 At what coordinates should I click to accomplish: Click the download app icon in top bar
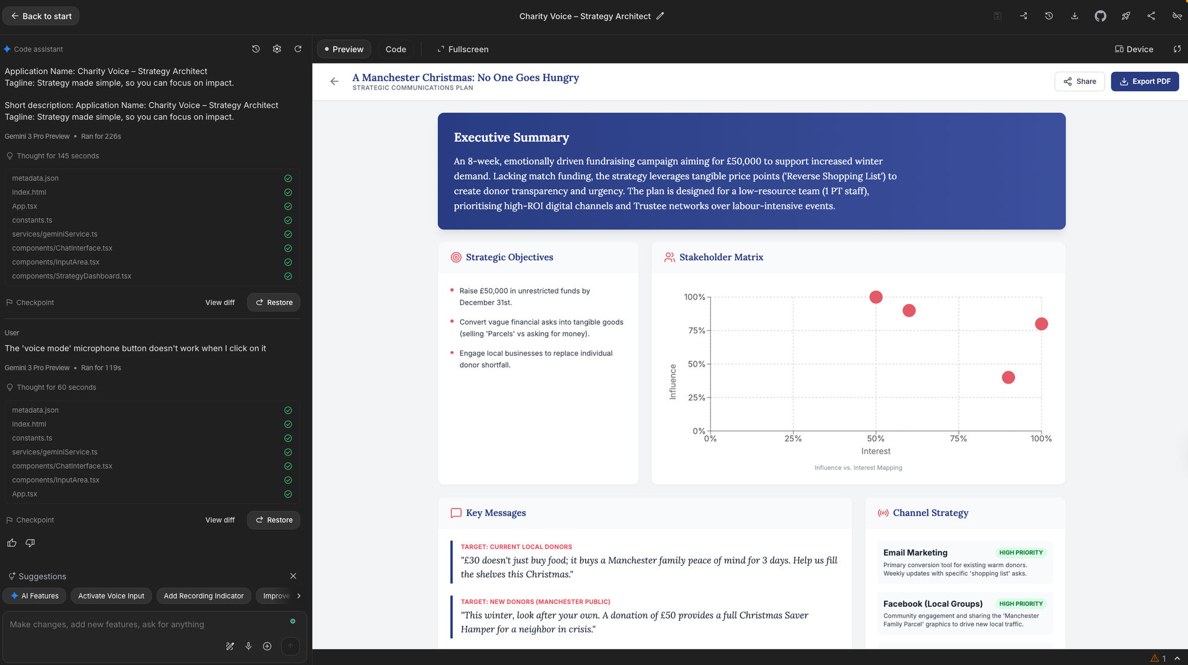point(1075,16)
